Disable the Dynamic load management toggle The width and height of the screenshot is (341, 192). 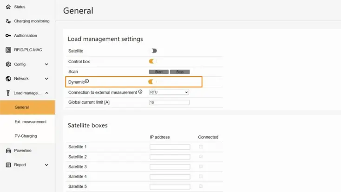(x=152, y=82)
